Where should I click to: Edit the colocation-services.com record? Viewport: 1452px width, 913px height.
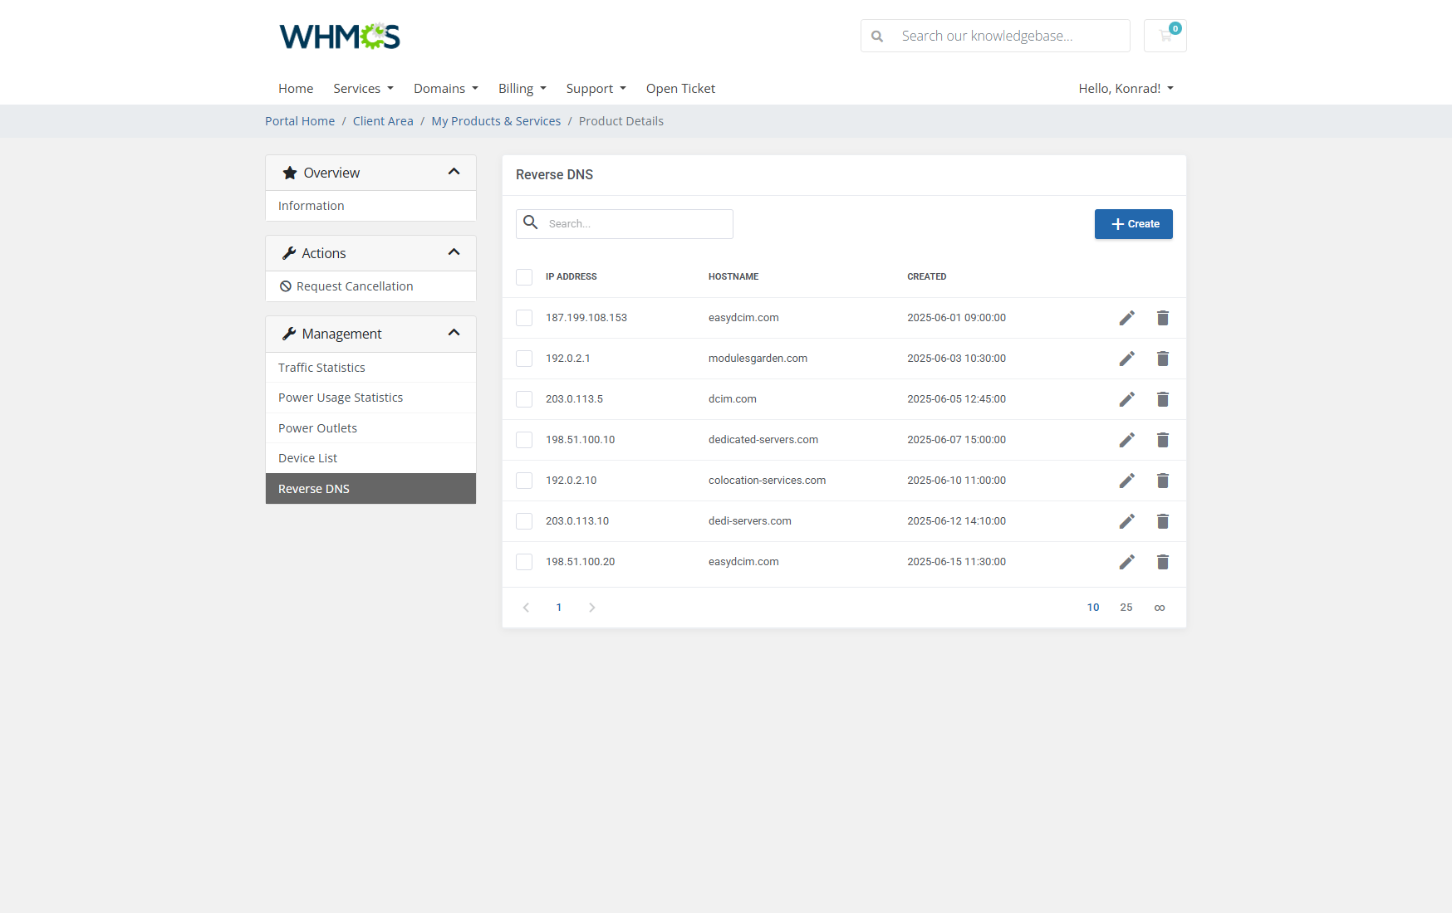pyautogui.click(x=1126, y=481)
